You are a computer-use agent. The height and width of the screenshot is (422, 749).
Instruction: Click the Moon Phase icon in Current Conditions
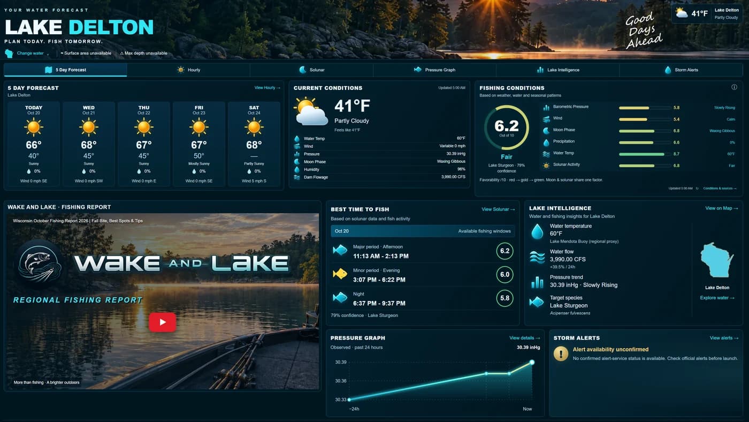[297, 162]
